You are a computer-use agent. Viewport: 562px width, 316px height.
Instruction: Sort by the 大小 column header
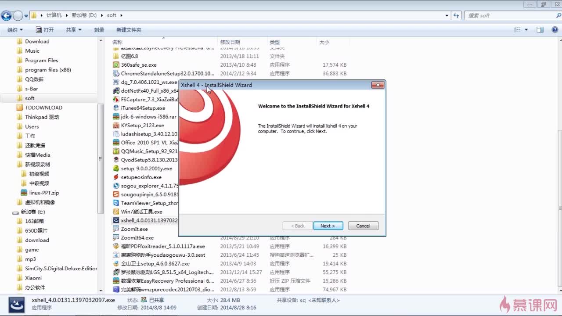324,42
